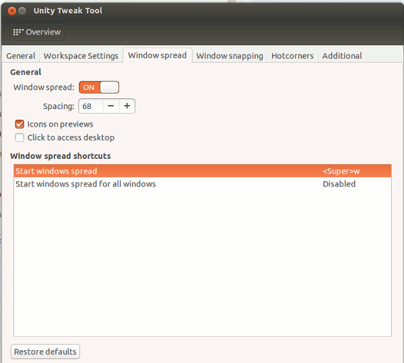
Task: Minimize the Unity Tweak Tool window
Action: tap(22, 11)
